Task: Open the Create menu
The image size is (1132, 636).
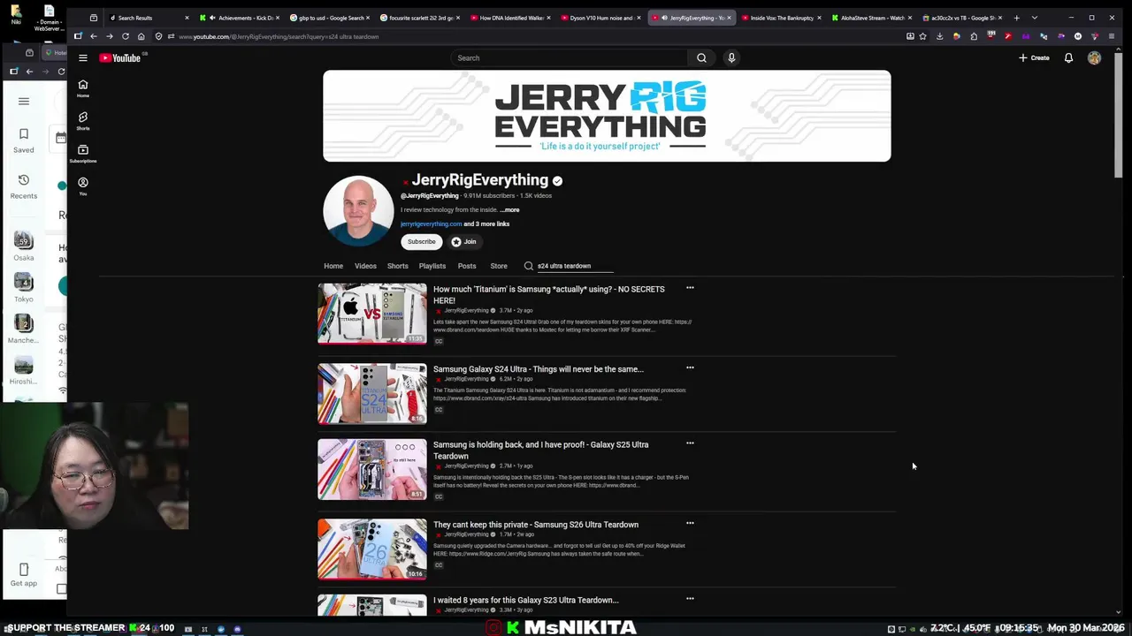Action: [x=1034, y=57]
